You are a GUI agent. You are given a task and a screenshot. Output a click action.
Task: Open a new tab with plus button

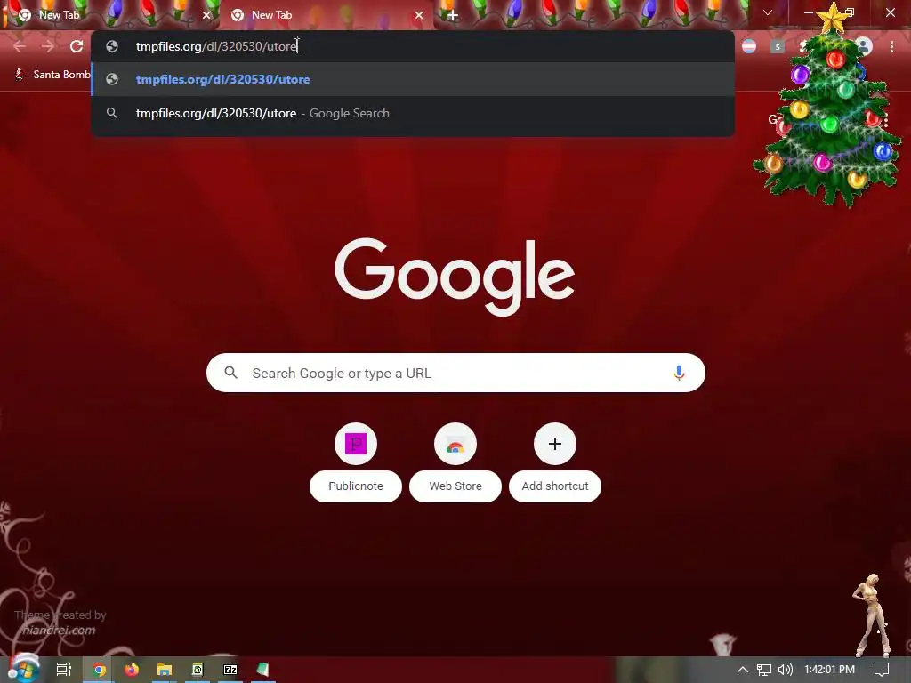click(453, 15)
